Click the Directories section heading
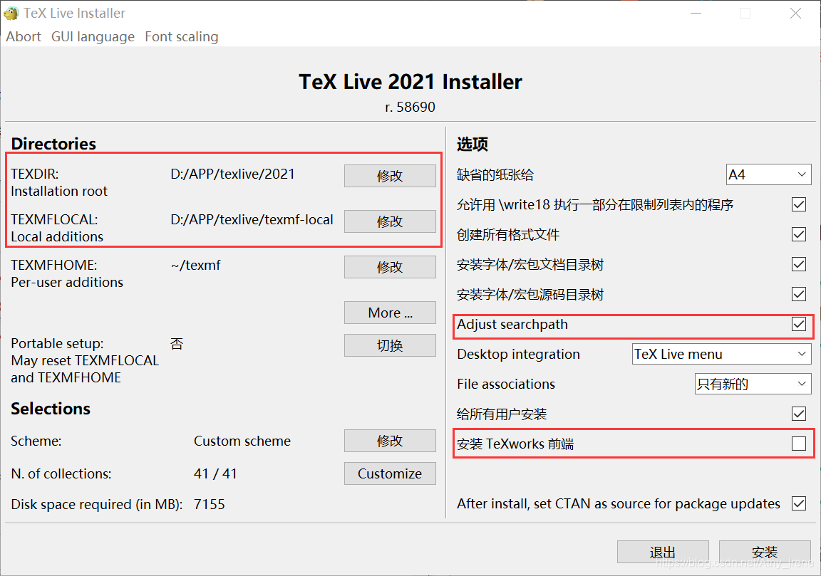 (53, 143)
